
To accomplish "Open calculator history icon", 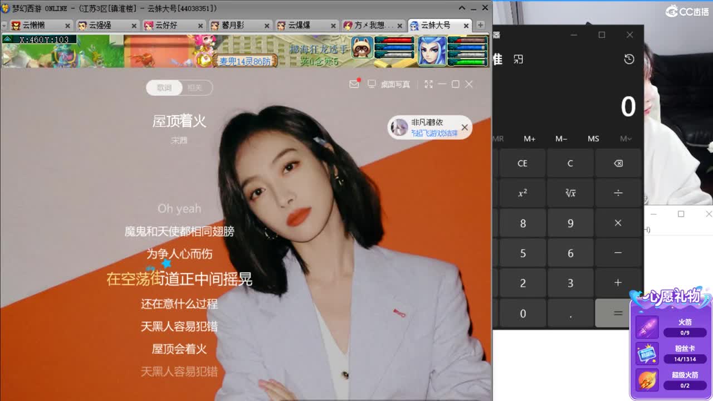I will [629, 59].
